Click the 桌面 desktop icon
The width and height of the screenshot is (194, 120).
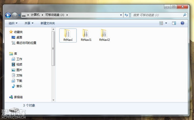pos(13,37)
